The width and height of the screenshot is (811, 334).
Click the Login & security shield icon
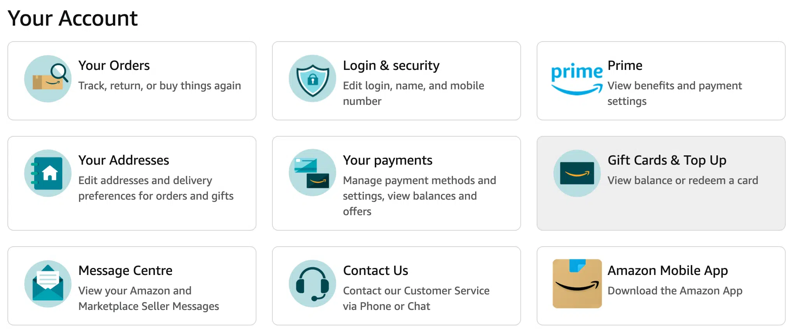[x=312, y=79]
